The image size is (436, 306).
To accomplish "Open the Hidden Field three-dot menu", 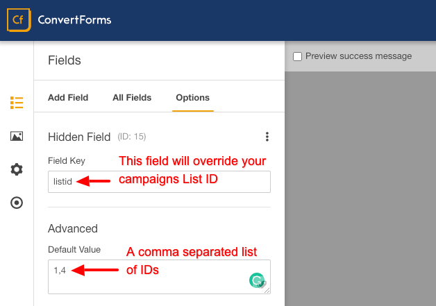I will pos(267,137).
